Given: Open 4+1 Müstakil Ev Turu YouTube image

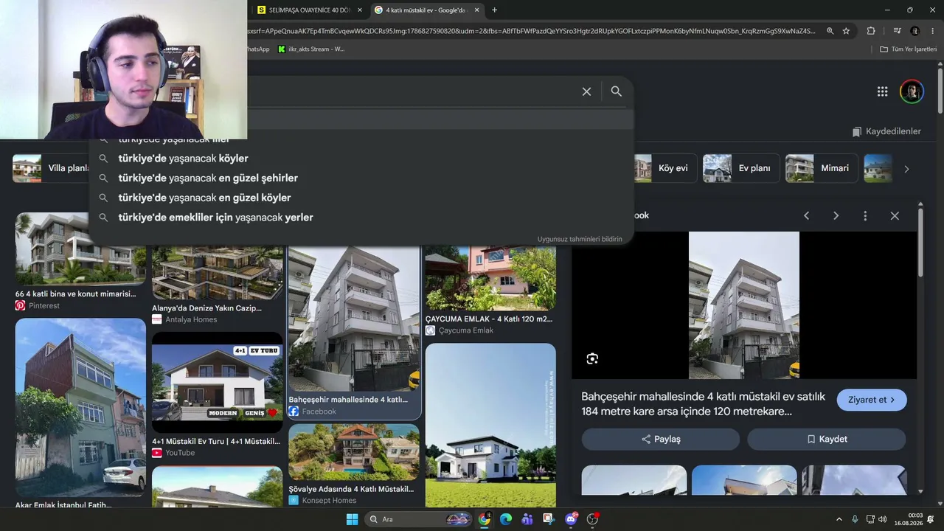Looking at the screenshot, I should (x=218, y=382).
